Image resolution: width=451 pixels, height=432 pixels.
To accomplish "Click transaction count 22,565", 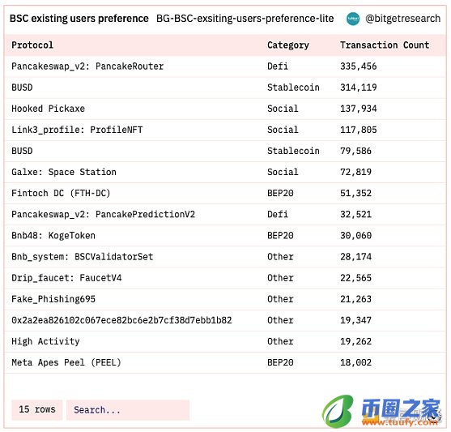I will (355, 278).
